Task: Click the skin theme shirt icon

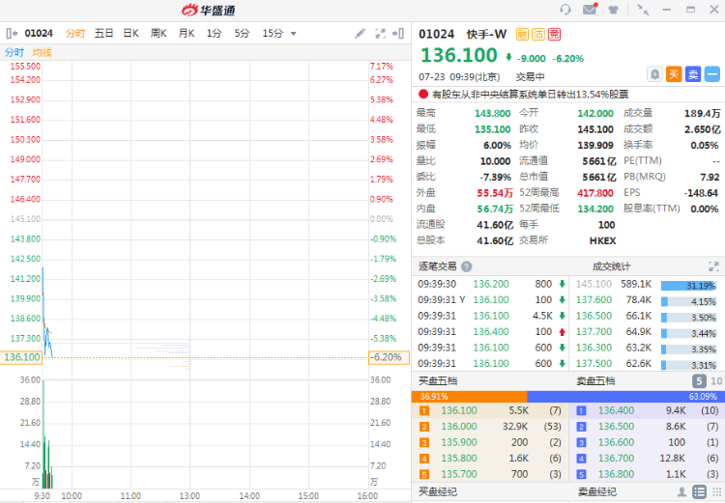Action: pos(613,10)
